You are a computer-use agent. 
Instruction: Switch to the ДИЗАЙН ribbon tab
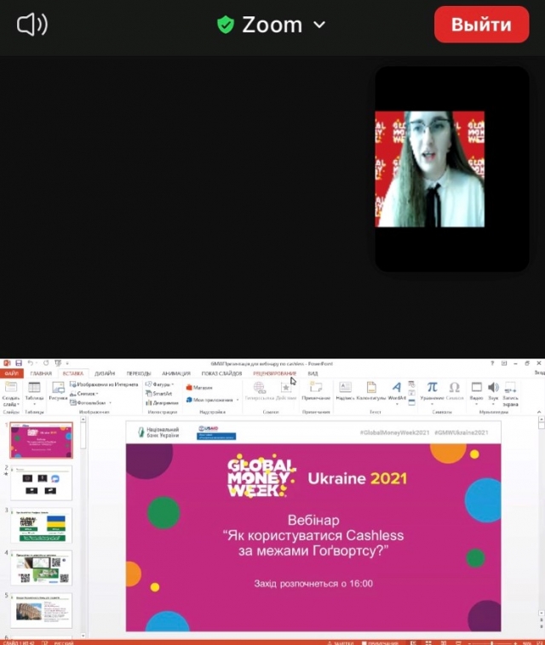tap(105, 374)
